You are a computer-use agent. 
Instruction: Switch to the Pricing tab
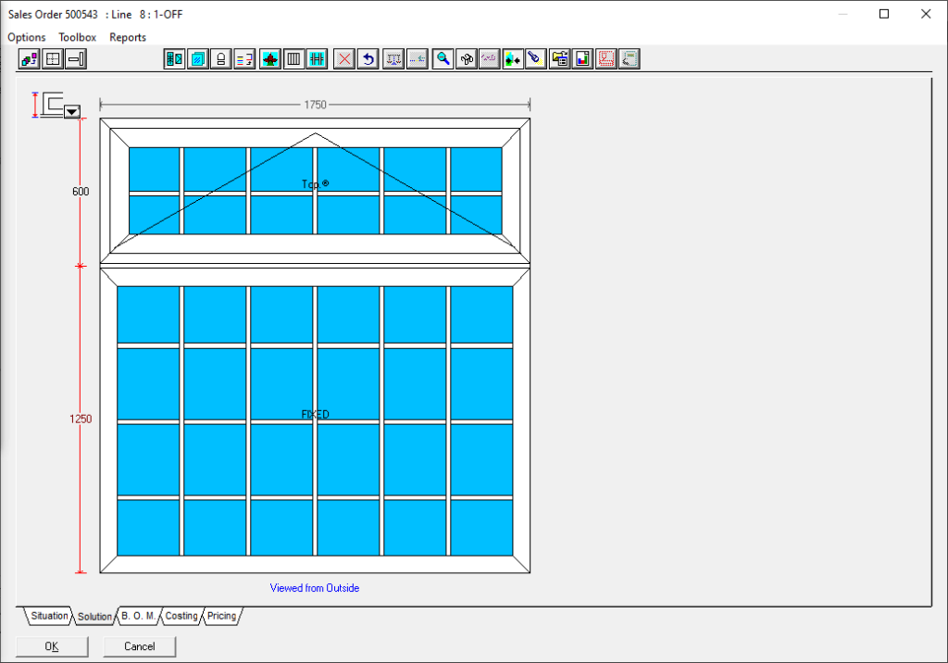221,616
